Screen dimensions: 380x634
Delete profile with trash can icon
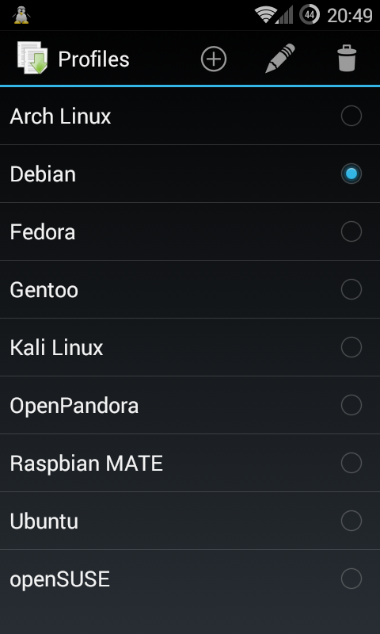347,58
